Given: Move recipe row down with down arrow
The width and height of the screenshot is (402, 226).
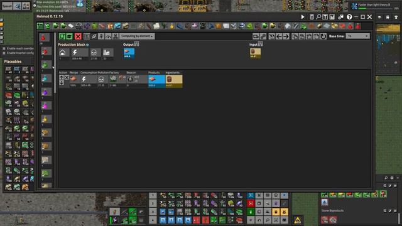Looking at the screenshot, I should pyautogui.click(x=62, y=82).
